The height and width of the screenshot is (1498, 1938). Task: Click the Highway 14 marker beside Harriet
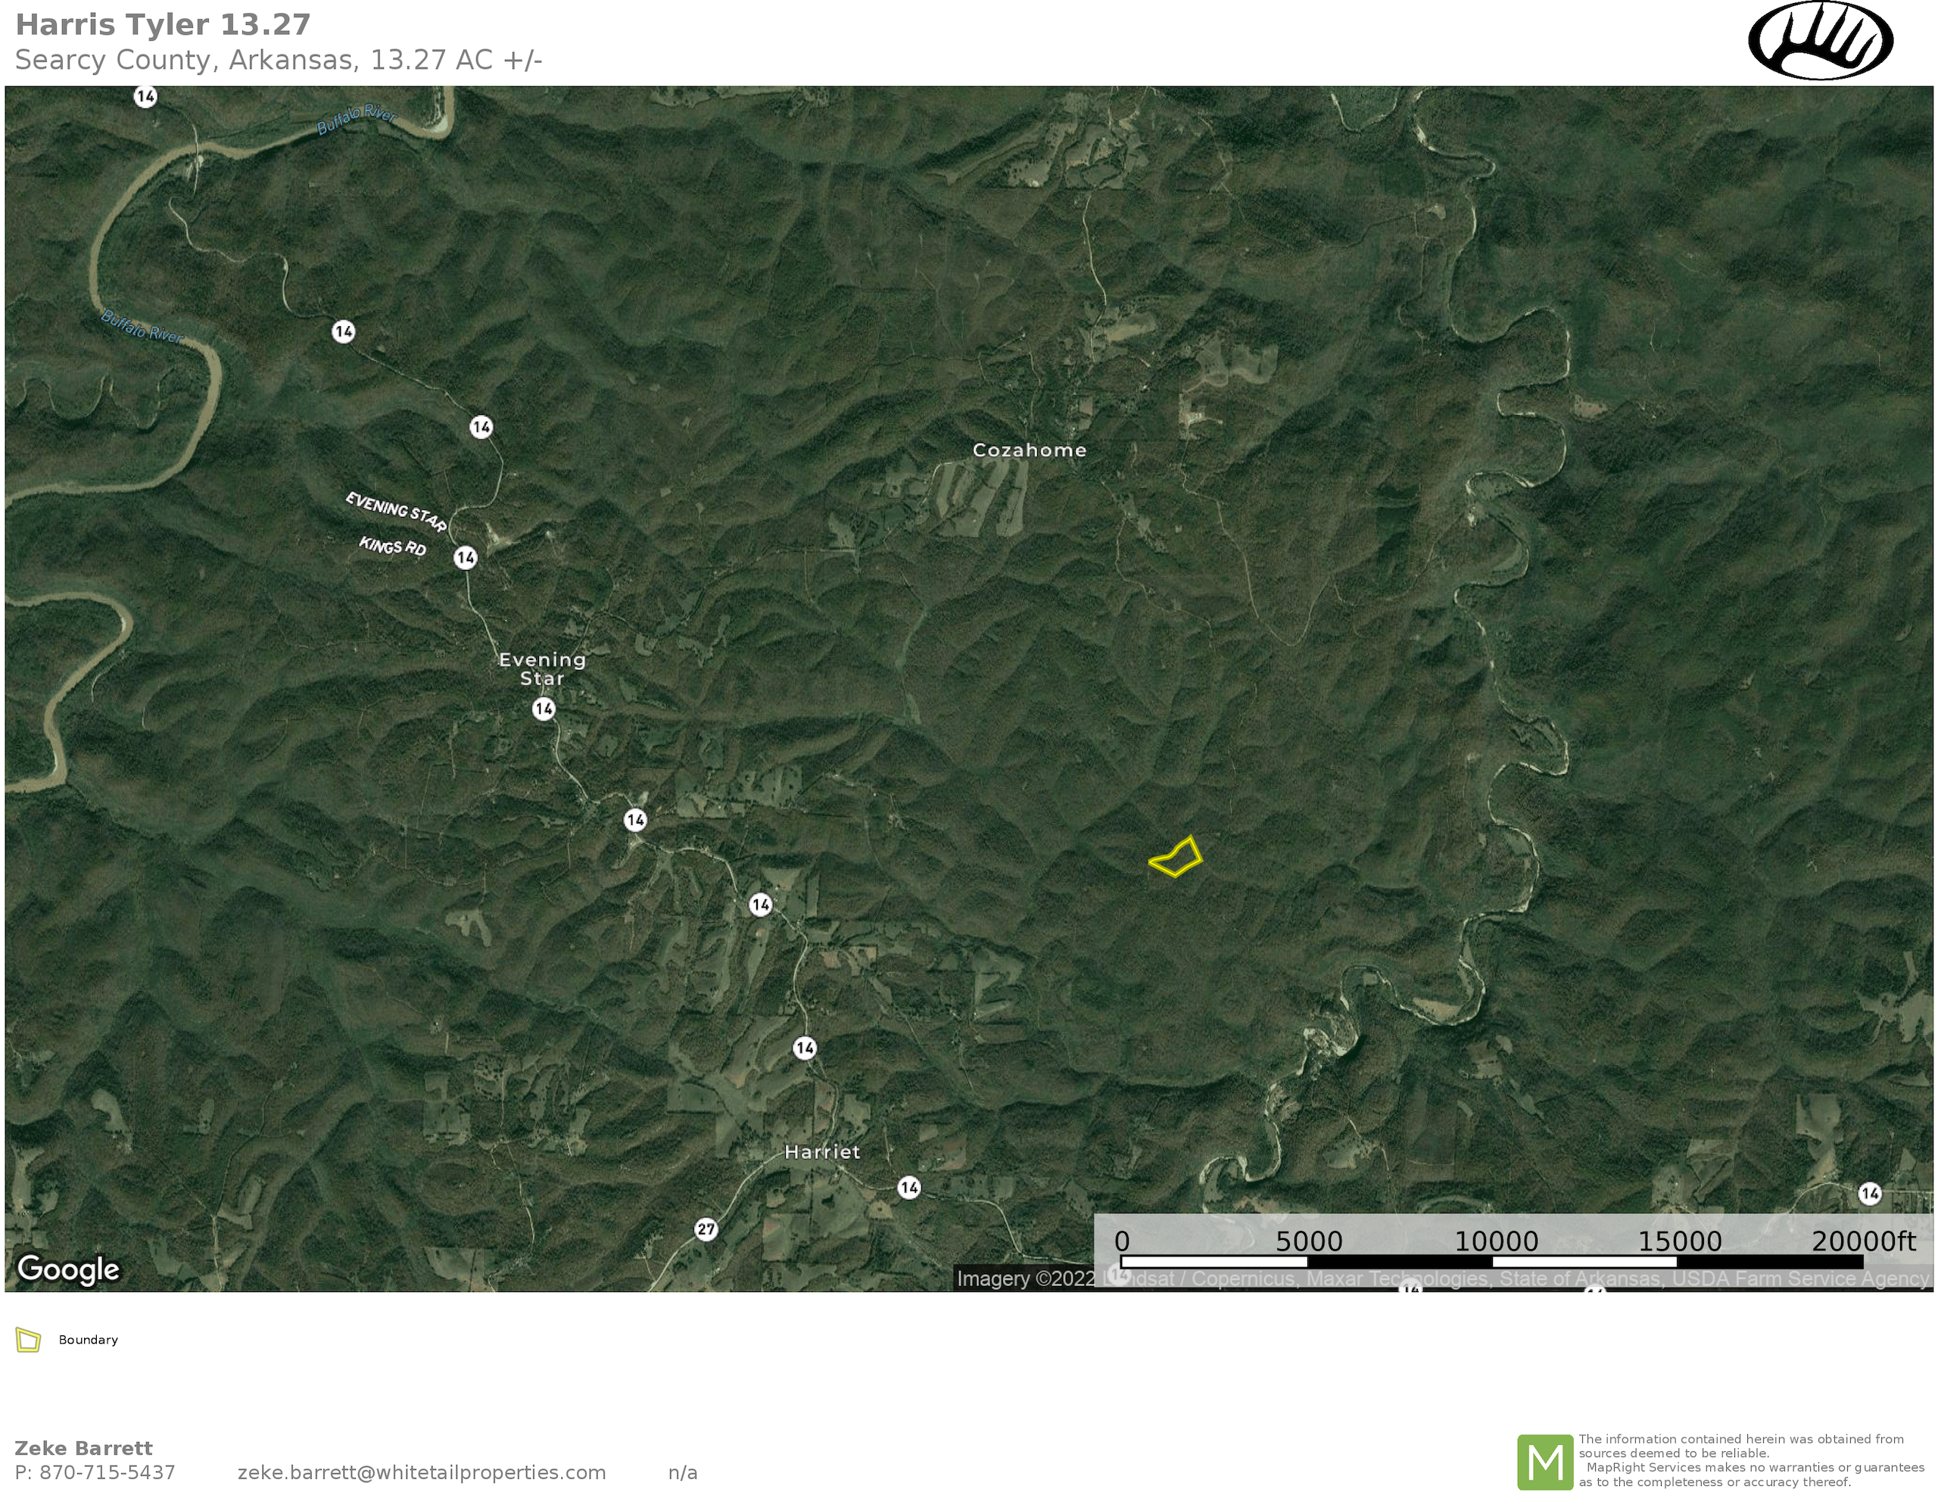tap(908, 1188)
